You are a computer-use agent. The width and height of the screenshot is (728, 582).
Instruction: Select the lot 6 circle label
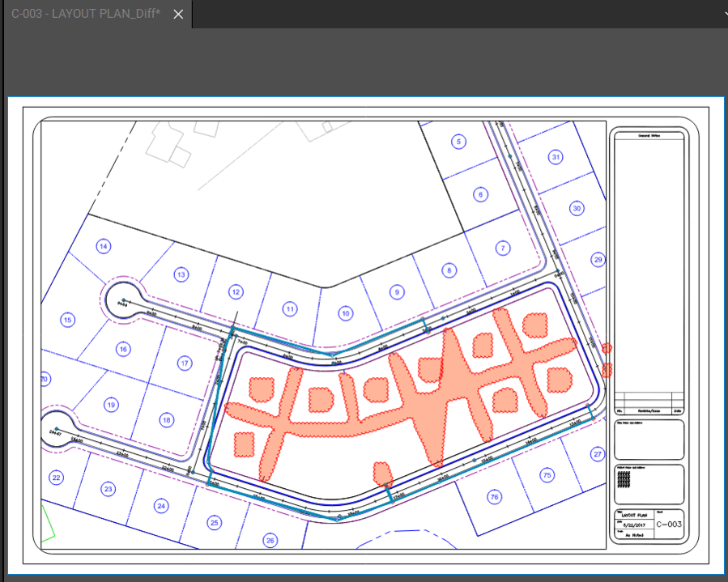pyautogui.click(x=480, y=194)
